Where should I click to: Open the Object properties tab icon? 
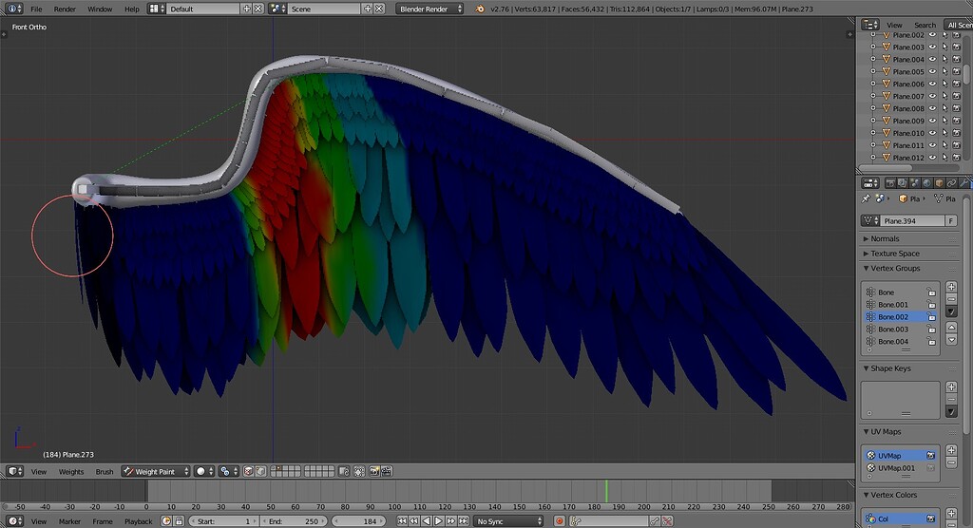(940, 183)
